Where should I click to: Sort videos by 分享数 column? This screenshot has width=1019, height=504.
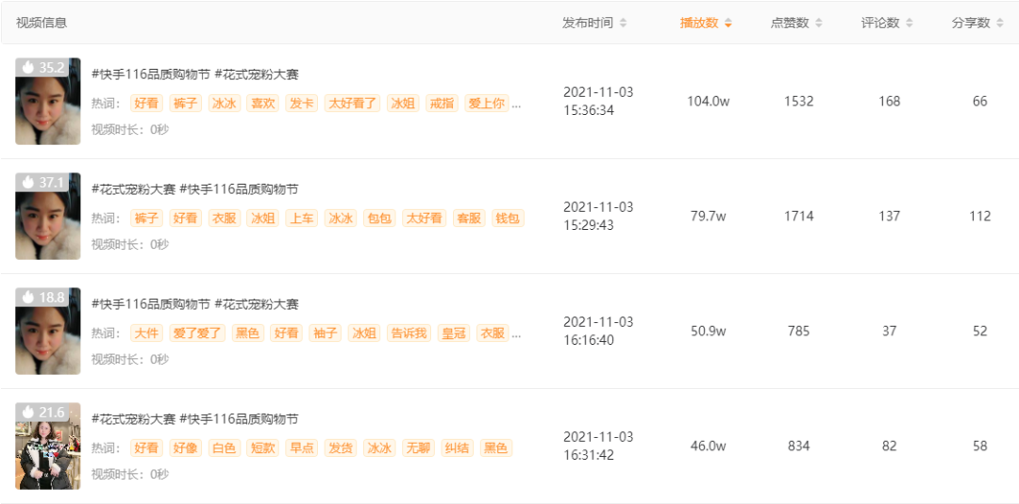977,23
